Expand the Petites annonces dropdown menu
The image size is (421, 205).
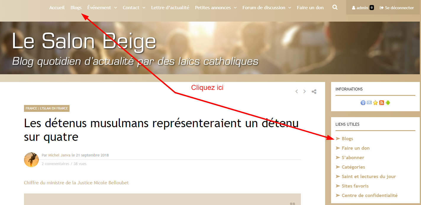(x=216, y=8)
